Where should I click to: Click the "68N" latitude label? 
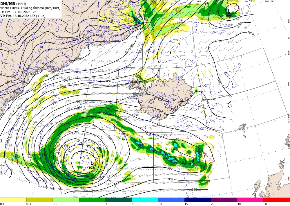click(x=288, y=21)
